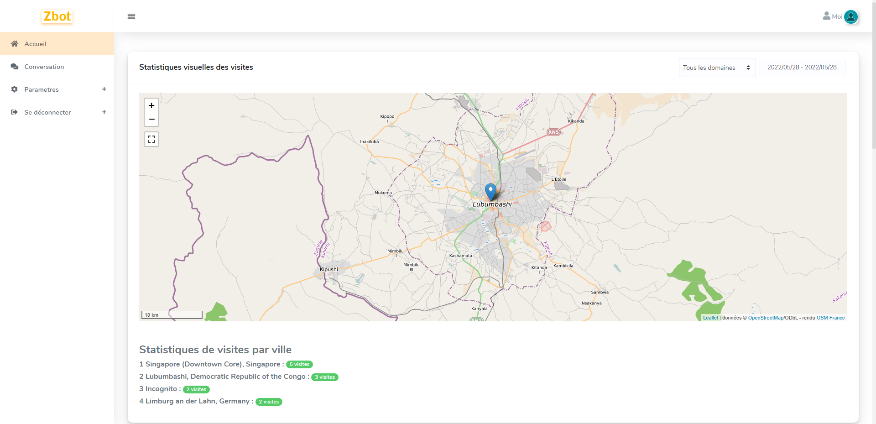Viewport: 876px width, 424px height.
Task: Expand the Parametres submenu plus sign
Action: pyautogui.click(x=104, y=89)
